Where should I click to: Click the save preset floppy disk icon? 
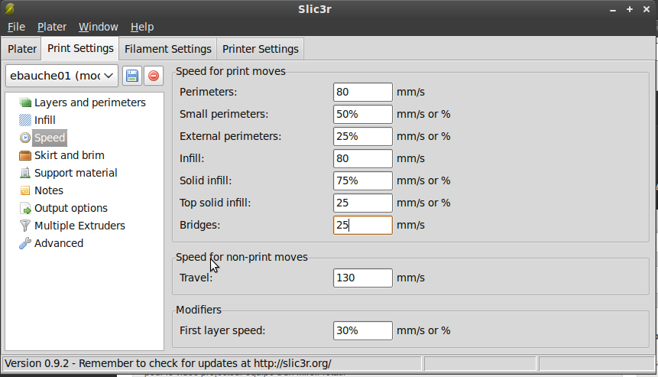(x=132, y=76)
